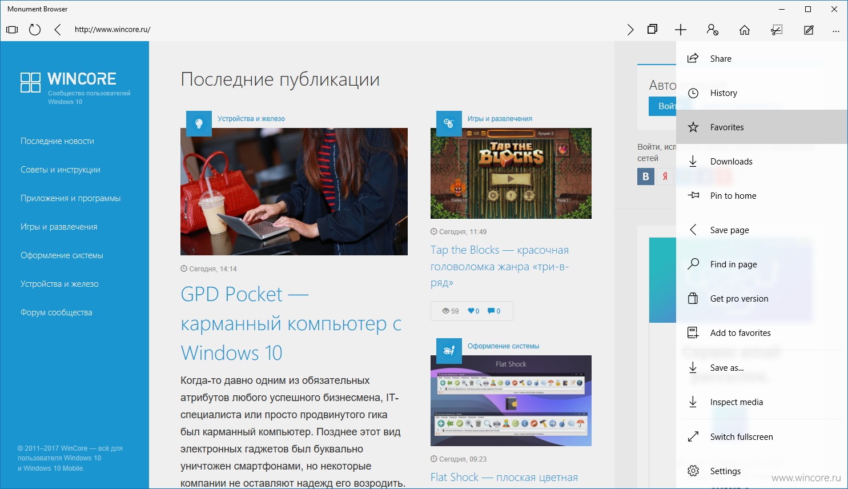
Task: Open Форум сообщества sidebar link
Action: [x=56, y=312]
